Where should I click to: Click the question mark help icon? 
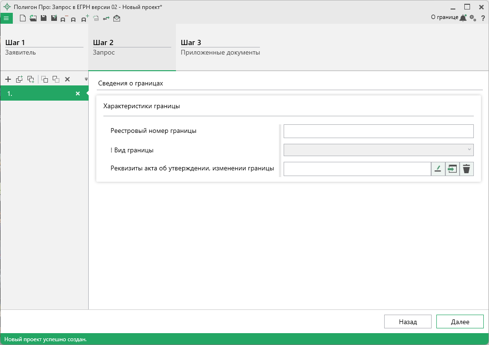[482, 18]
